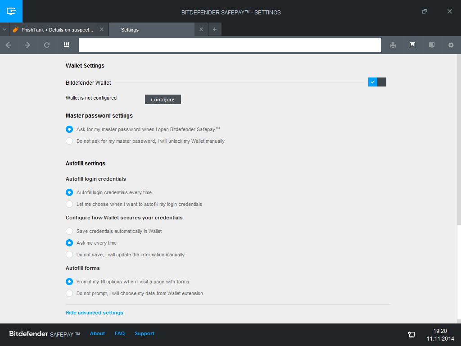Image resolution: width=461 pixels, height=346 pixels.
Task: Select Save credentials automatically in Wallet
Action: (69, 231)
